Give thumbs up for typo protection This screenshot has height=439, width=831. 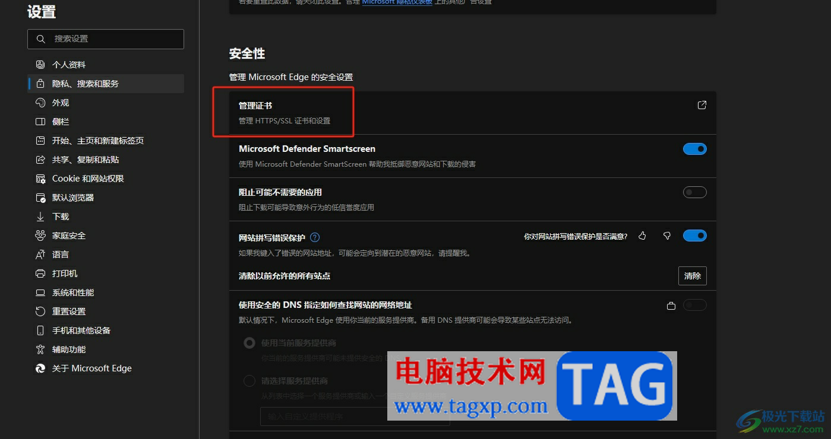tap(642, 236)
